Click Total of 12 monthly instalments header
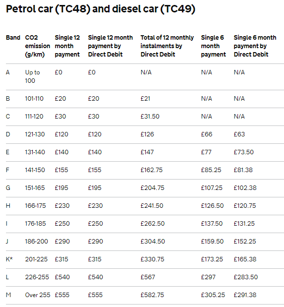 167,46
